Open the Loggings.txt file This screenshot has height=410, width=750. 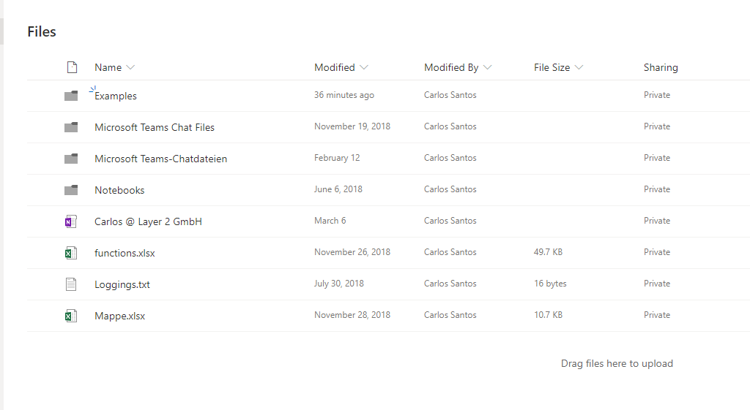tap(122, 284)
